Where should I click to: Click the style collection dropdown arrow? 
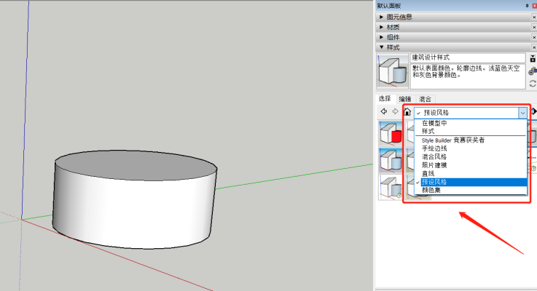click(x=522, y=113)
